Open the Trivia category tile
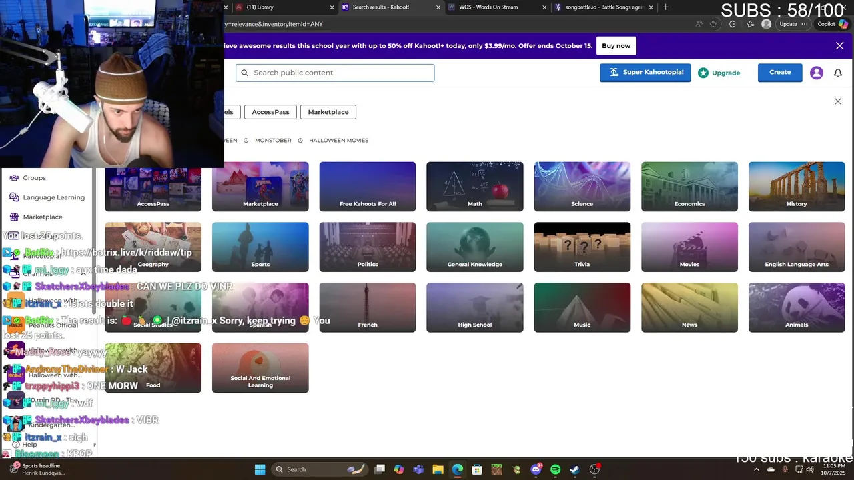This screenshot has height=480, width=854. coord(582,247)
